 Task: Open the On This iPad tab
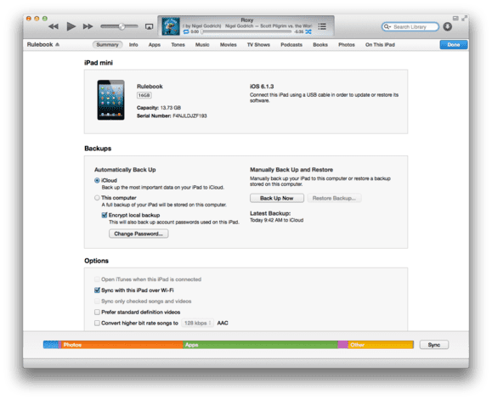380,44
